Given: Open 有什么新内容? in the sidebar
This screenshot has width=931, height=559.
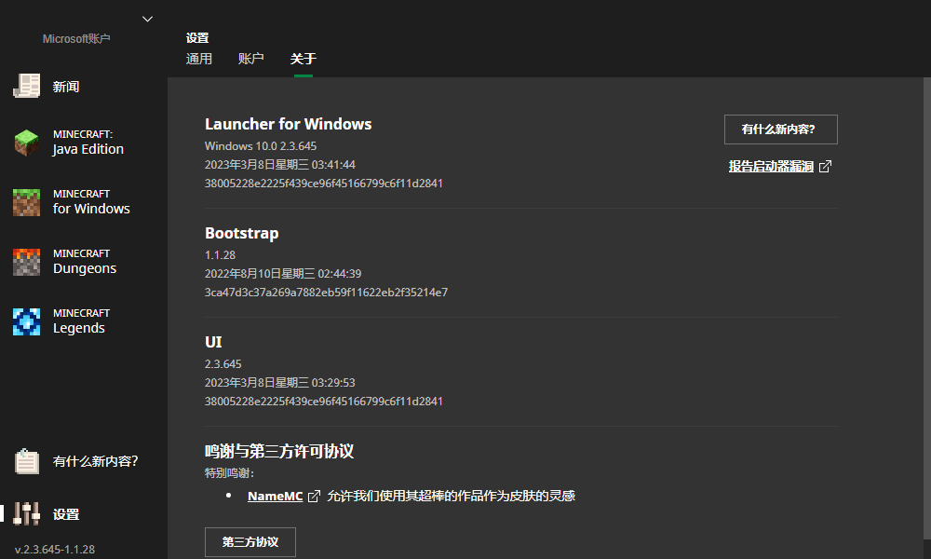Looking at the screenshot, I should pyautogui.click(x=95, y=461).
